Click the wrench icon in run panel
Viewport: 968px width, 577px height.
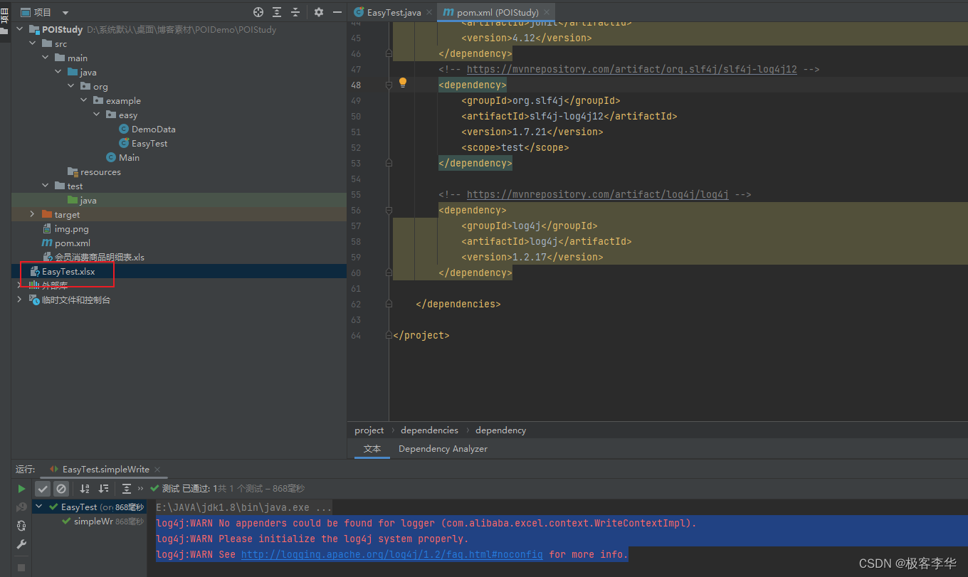pyautogui.click(x=21, y=544)
